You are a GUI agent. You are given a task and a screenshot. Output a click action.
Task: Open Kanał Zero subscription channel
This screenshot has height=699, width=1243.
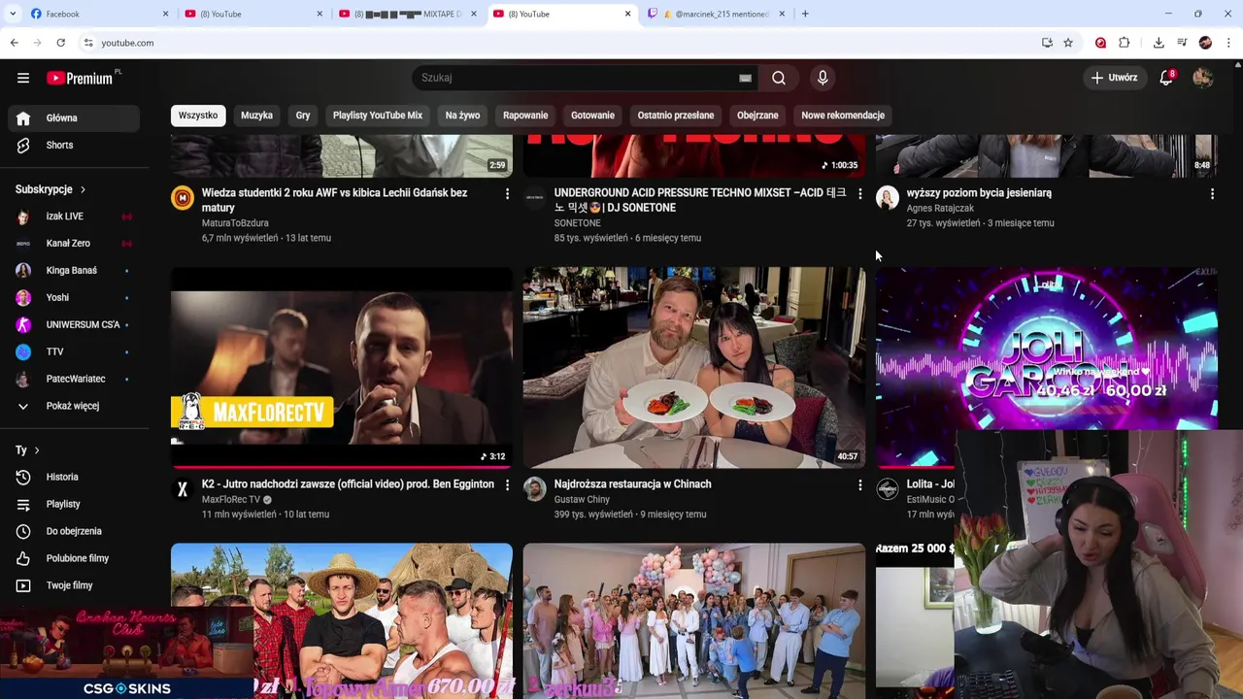point(74,244)
